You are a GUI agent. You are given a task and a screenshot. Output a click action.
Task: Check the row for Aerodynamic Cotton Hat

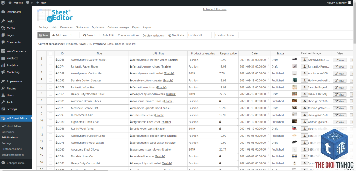coord(50,73)
